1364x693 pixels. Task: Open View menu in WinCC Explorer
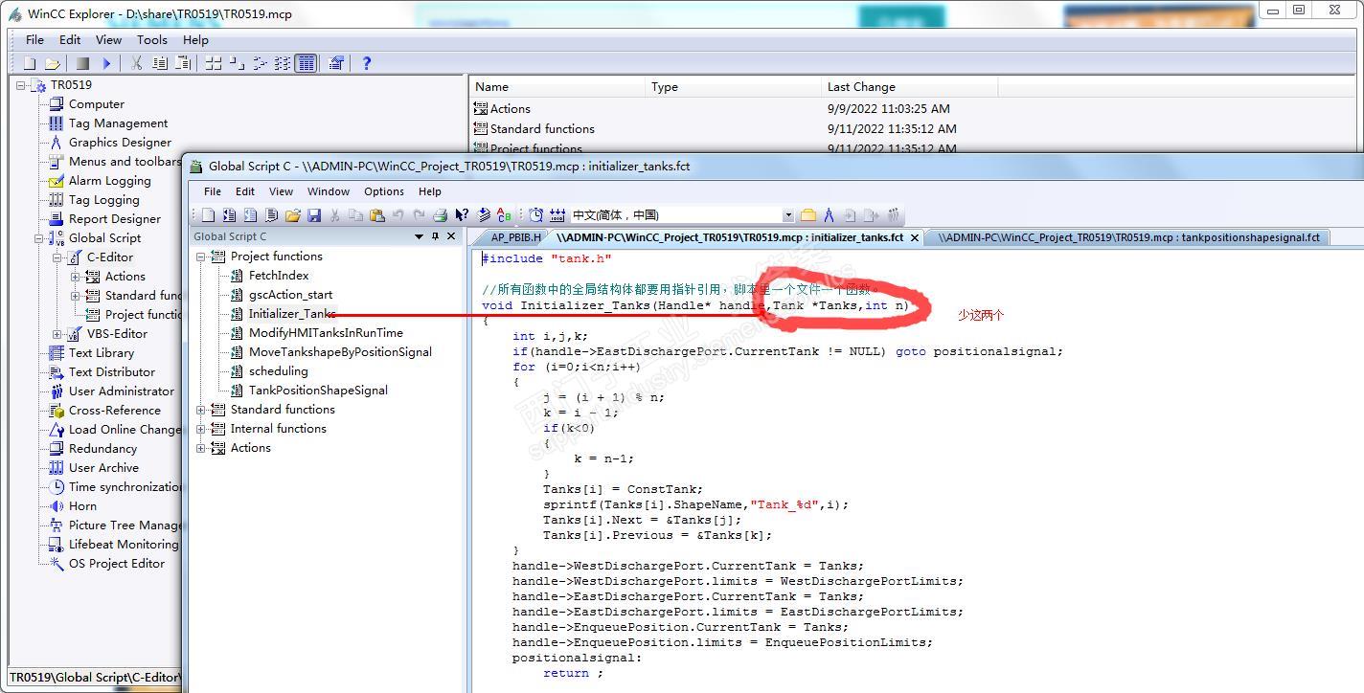click(x=108, y=40)
